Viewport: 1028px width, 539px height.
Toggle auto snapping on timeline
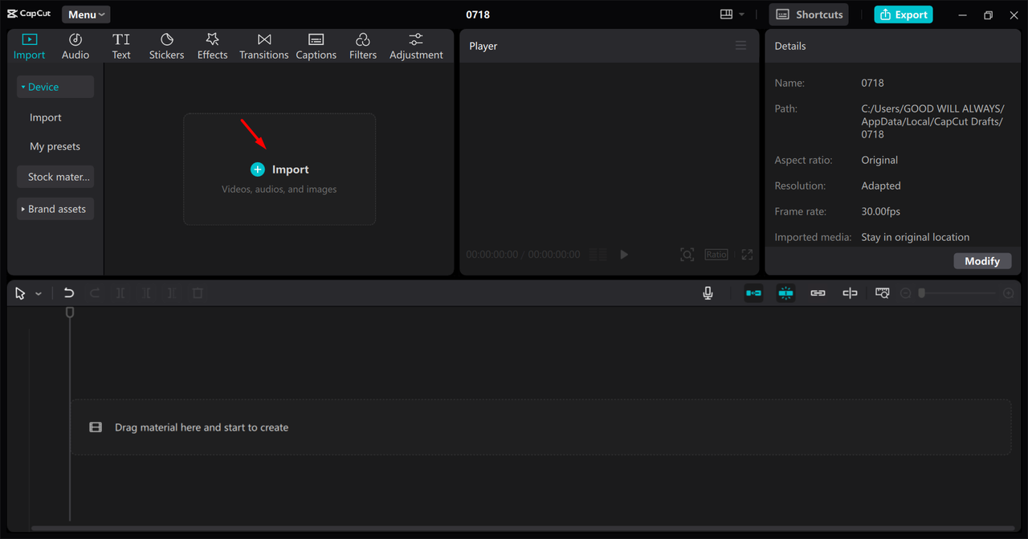[785, 294]
